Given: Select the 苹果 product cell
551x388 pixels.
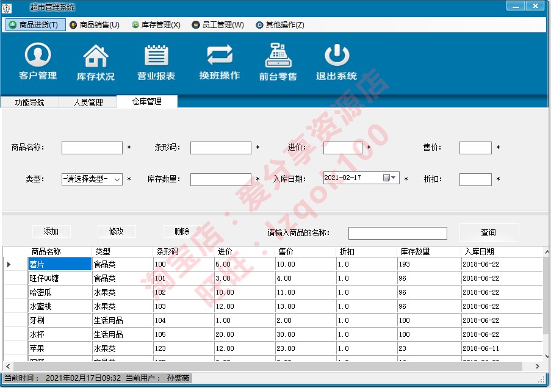Looking at the screenshot, I should point(60,348).
